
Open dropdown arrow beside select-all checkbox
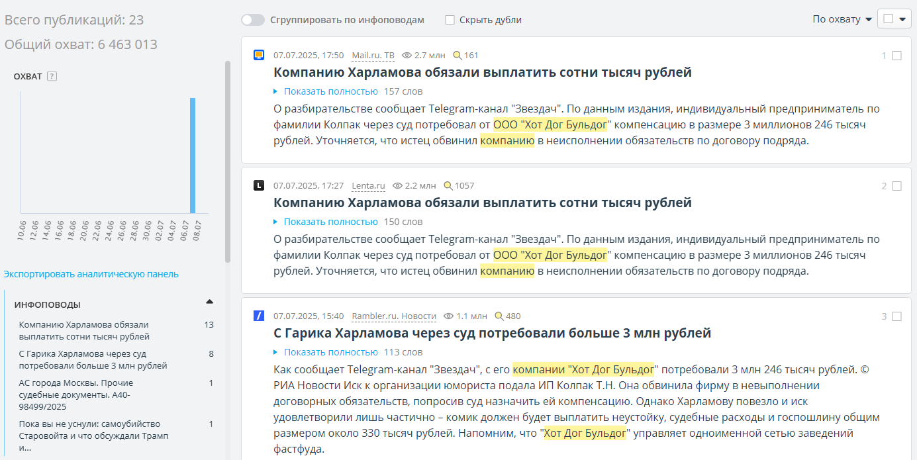(902, 19)
